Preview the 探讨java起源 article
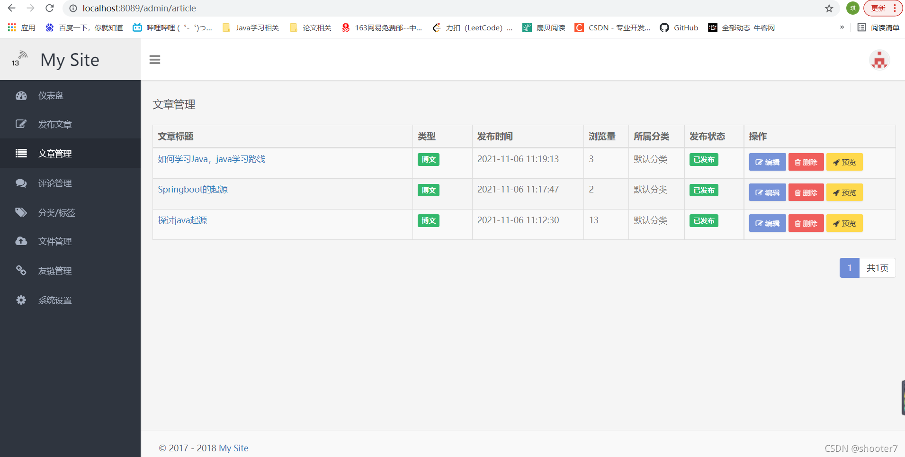The image size is (905, 457). click(x=844, y=223)
